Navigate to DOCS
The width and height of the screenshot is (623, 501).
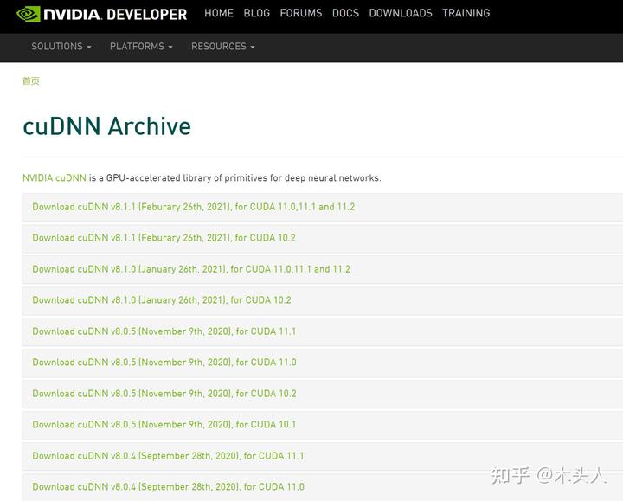click(x=345, y=13)
